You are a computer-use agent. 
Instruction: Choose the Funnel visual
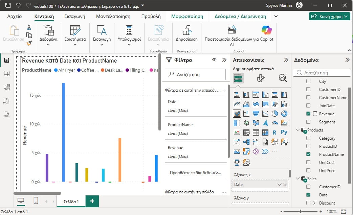pos(256,114)
